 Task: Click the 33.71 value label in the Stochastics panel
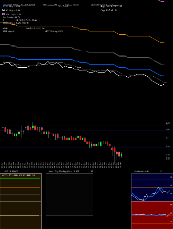coord(168,192)
